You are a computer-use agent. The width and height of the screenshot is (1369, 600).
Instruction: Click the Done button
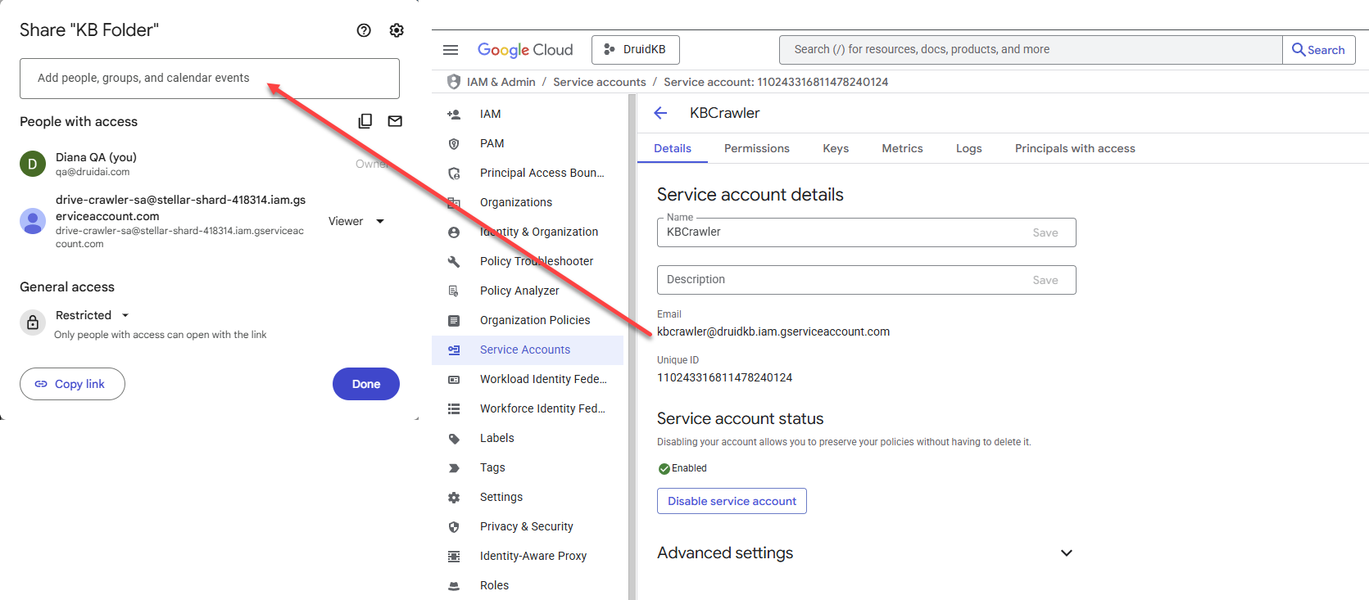tap(366, 384)
